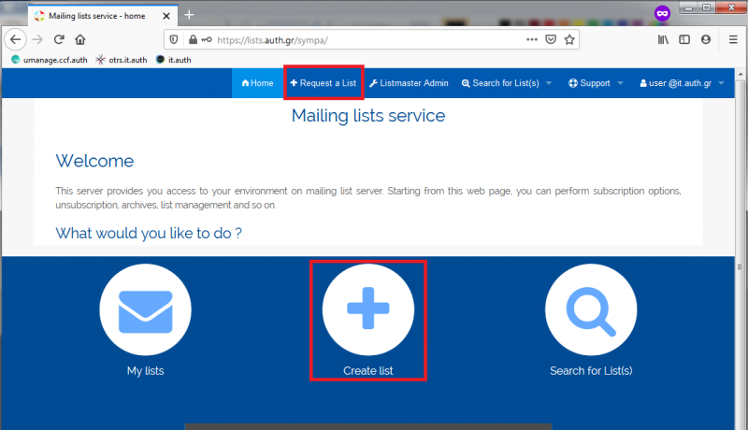Toggle the sidebar view icon
748x430 pixels.
[684, 39]
